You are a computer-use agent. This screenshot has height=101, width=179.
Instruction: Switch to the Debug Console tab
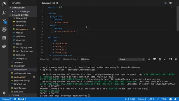[70, 59]
